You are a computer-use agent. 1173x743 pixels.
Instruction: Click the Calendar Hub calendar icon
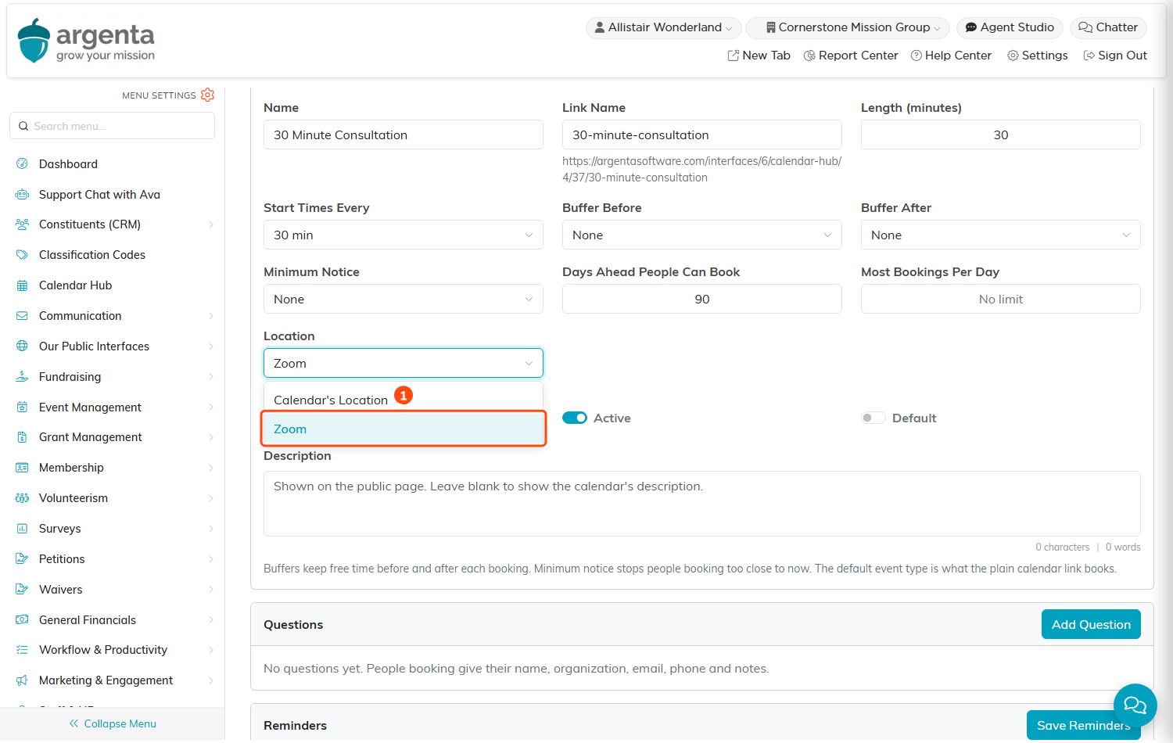pos(22,285)
